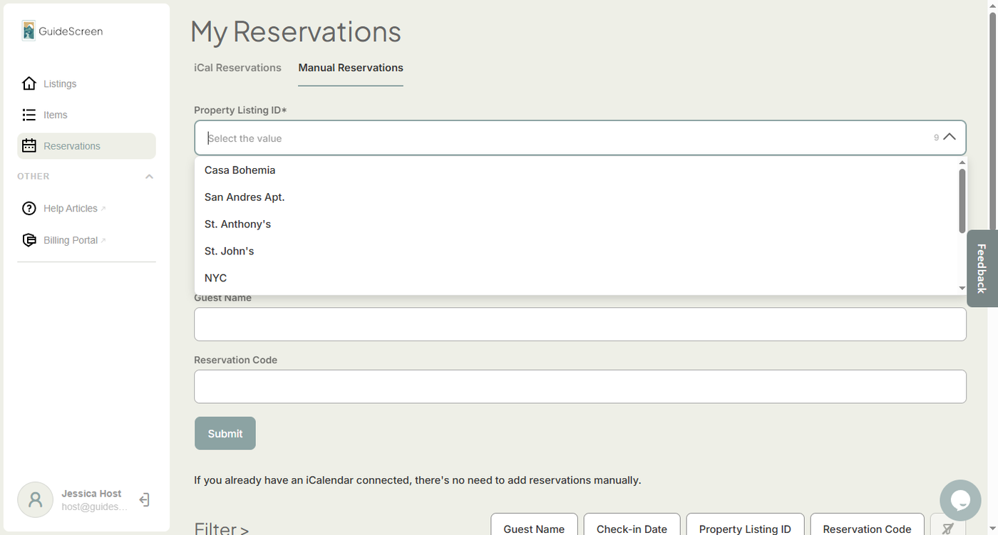Click the dropdown list scrollbar thumb
This screenshot has width=998, height=535.
(962, 200)
